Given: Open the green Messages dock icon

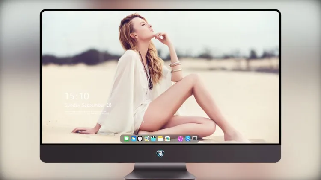Looking at the screenshot, I should pos(126,139).
